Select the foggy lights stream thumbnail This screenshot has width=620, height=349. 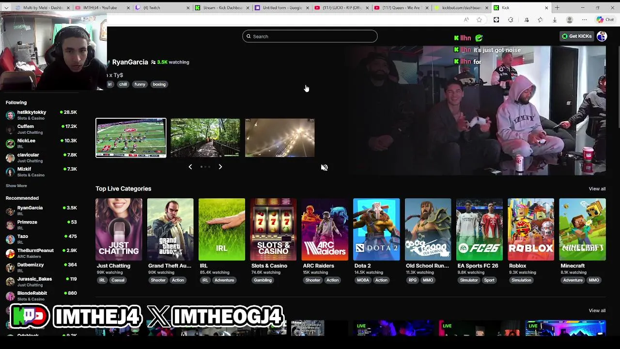tap(279, 138)
